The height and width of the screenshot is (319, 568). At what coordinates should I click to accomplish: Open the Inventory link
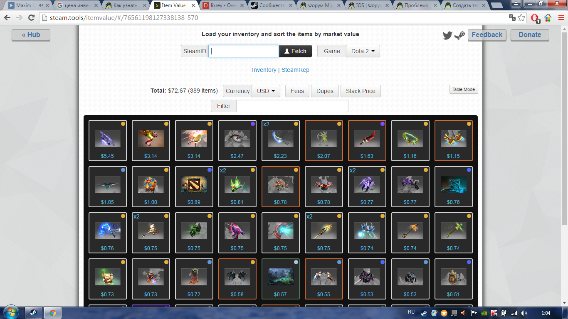point(264,70)
